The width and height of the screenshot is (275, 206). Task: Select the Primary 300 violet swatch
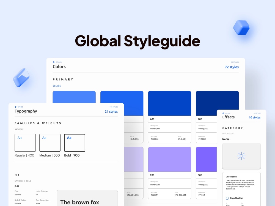(206, 159)
